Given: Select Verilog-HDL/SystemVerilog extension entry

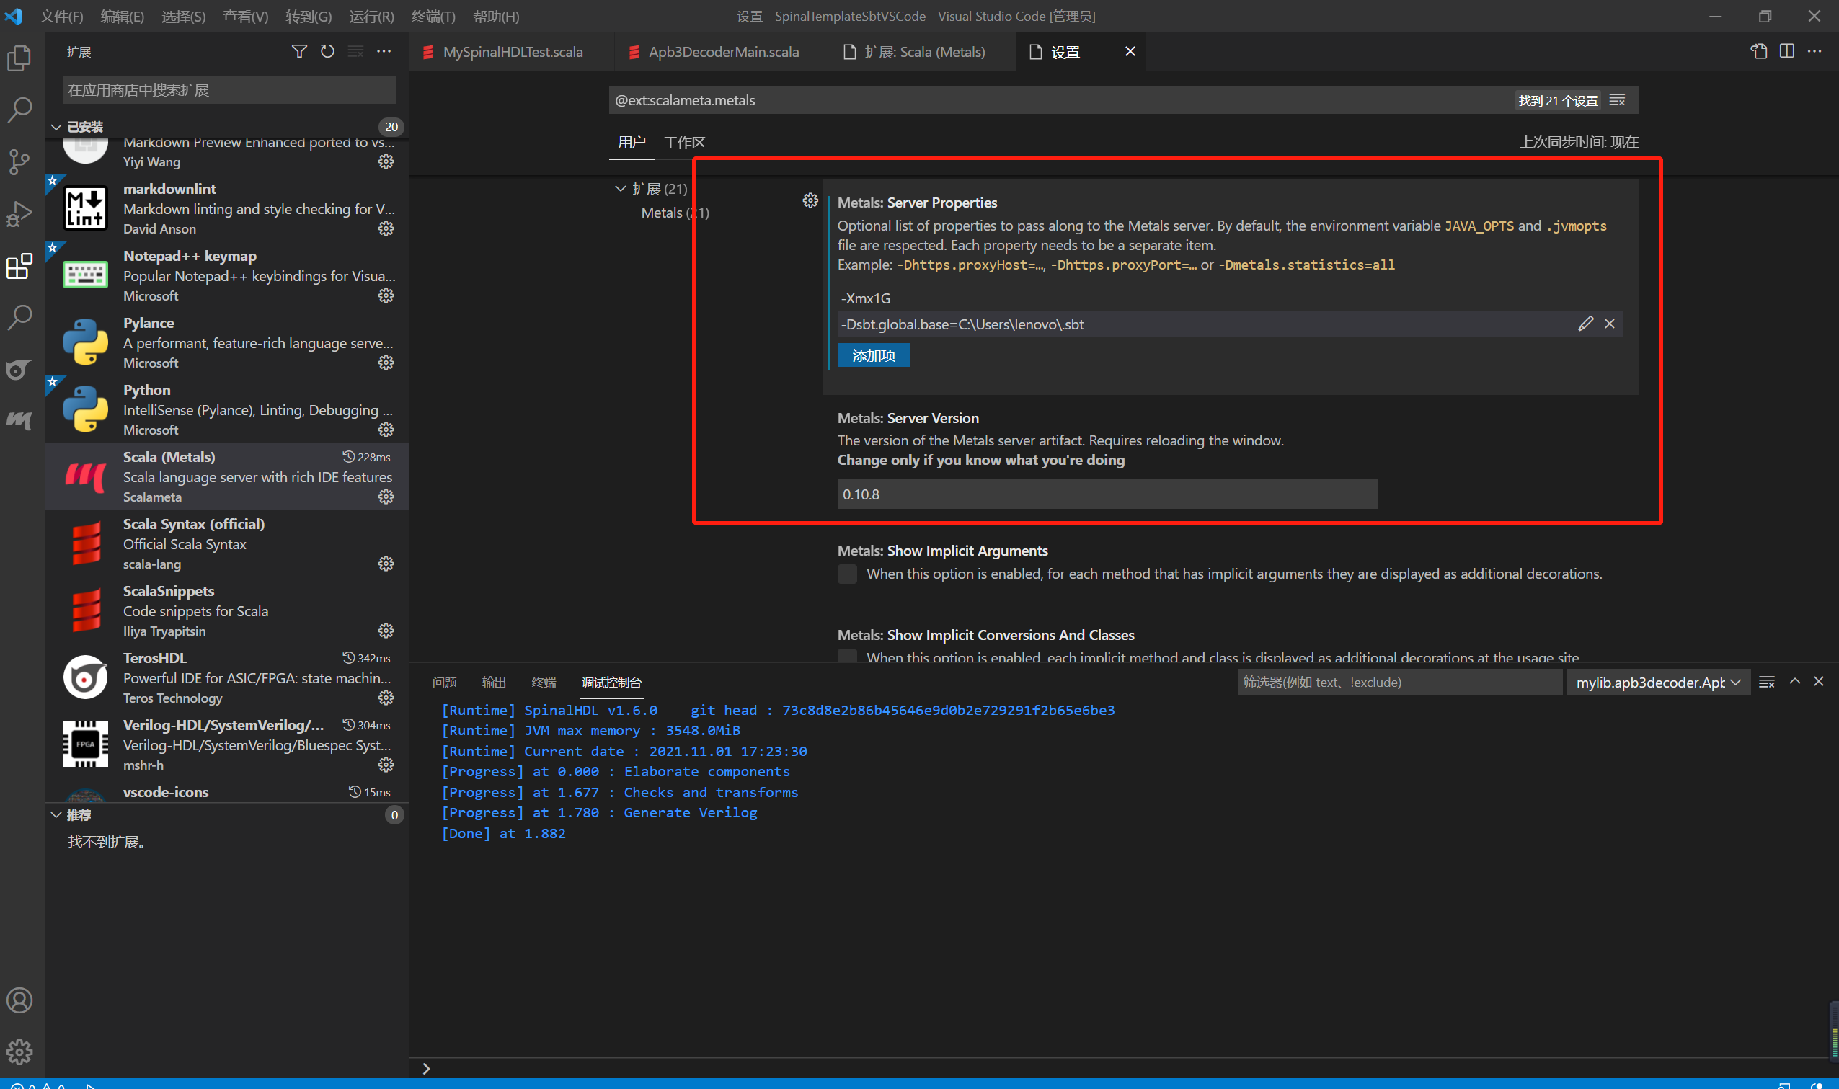Looking at the screenshot, I should (x=227, y=744).
